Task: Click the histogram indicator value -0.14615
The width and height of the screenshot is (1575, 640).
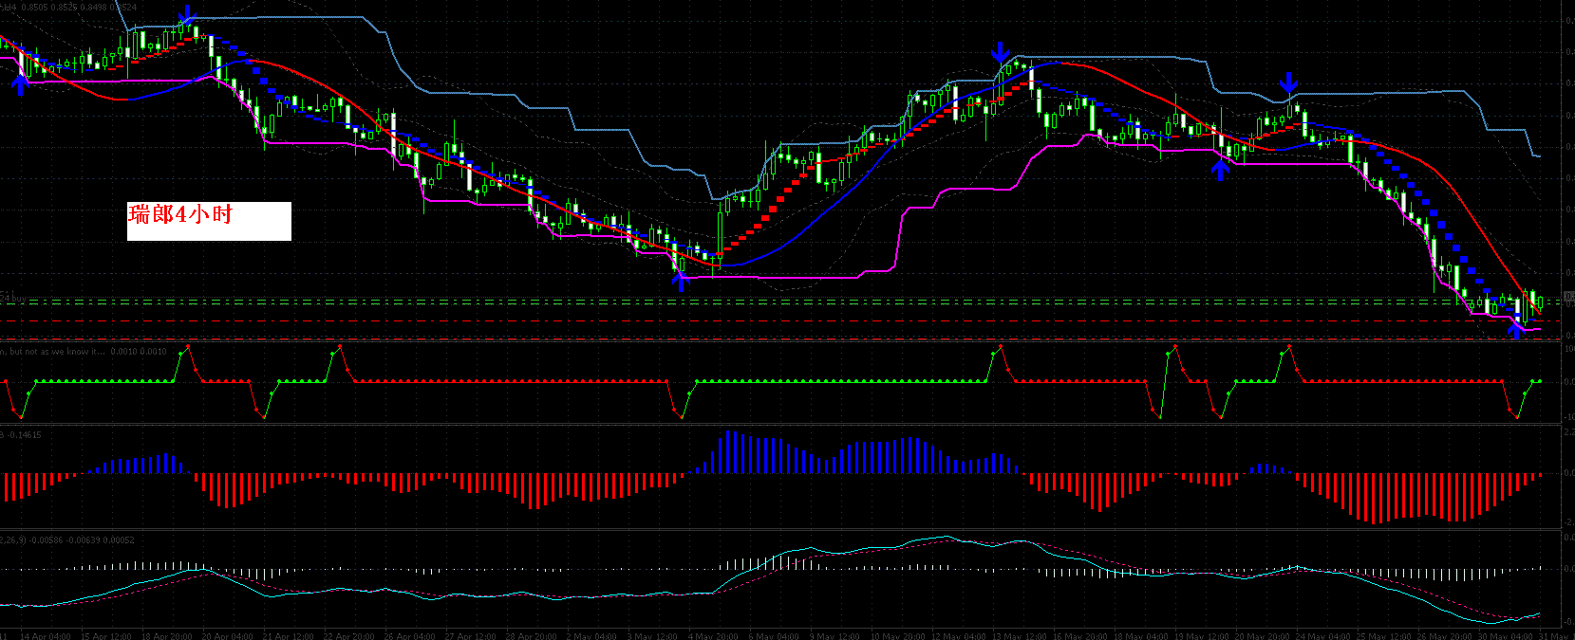Action: pos(27,434)
